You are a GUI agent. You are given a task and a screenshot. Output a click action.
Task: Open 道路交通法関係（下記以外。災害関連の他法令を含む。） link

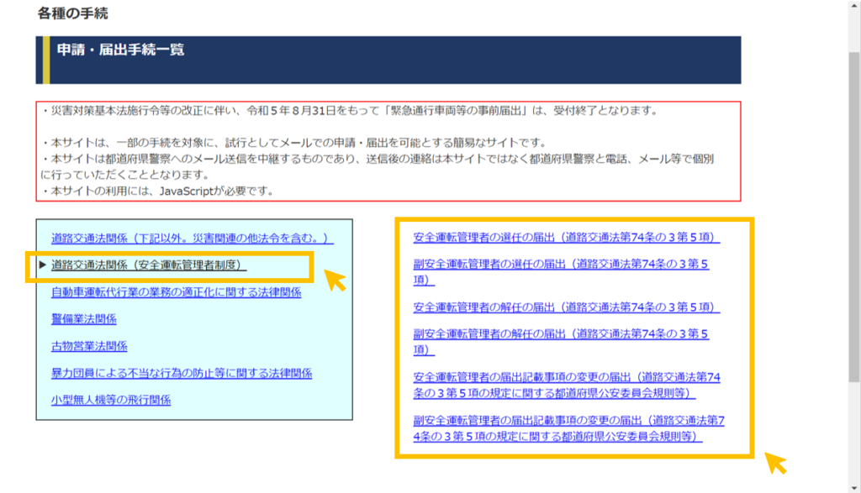tap(192, 238)
